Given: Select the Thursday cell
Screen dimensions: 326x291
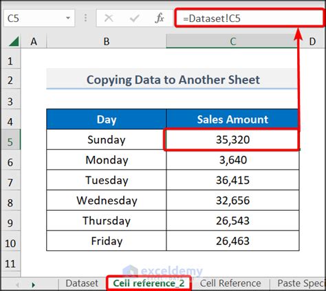Looking at the screenshot, I should (x=107, y=220).
